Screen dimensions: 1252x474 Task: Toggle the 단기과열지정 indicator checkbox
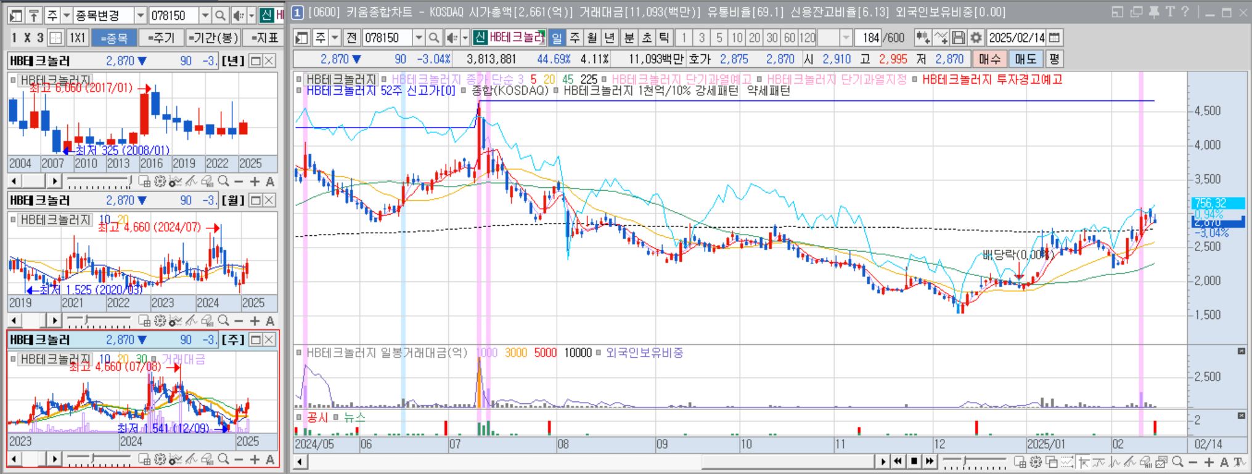(x=760, y=79)
